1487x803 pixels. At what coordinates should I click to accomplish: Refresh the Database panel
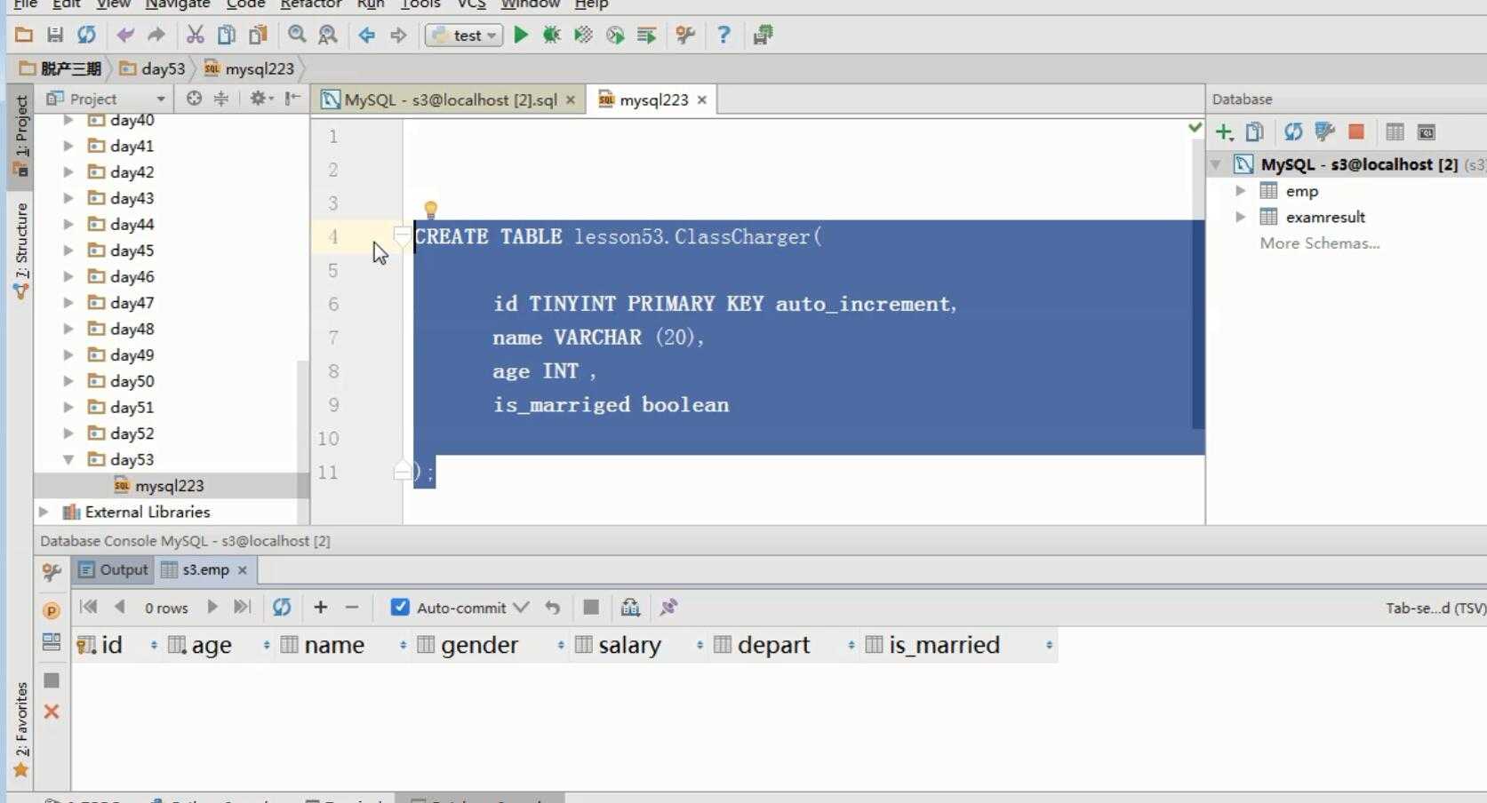point(1293,132)
